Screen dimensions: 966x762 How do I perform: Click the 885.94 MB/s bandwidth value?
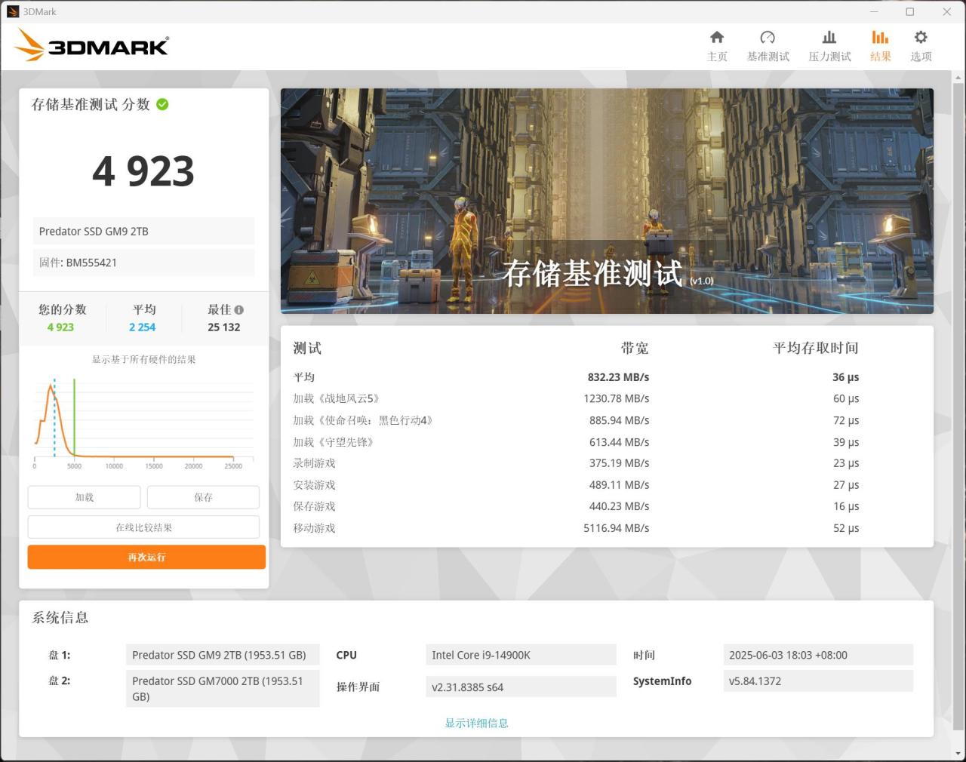click(x=619, y=420)
